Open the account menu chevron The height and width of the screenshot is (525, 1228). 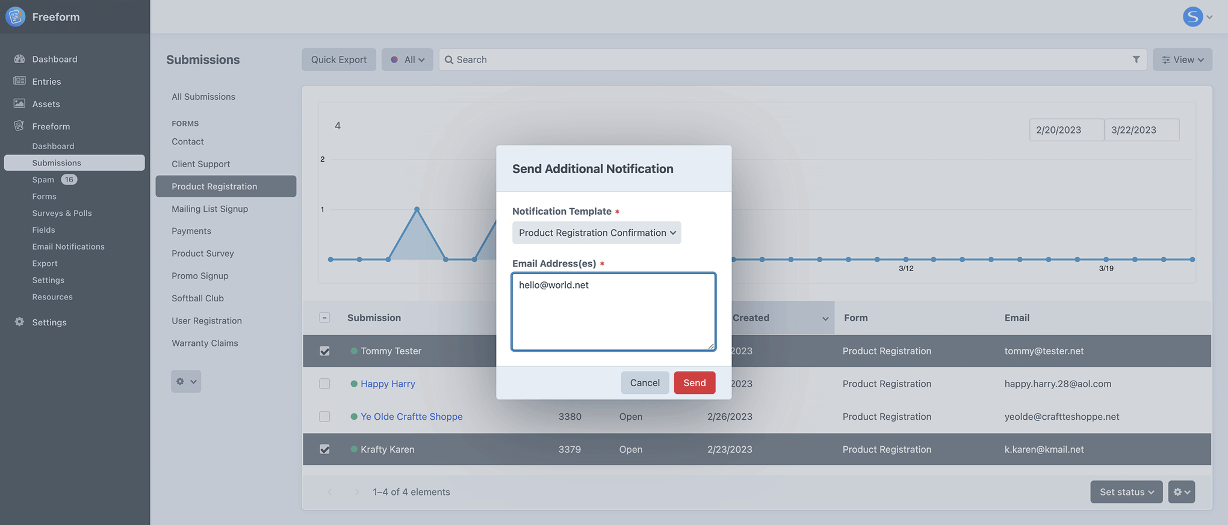point(1209,17)
